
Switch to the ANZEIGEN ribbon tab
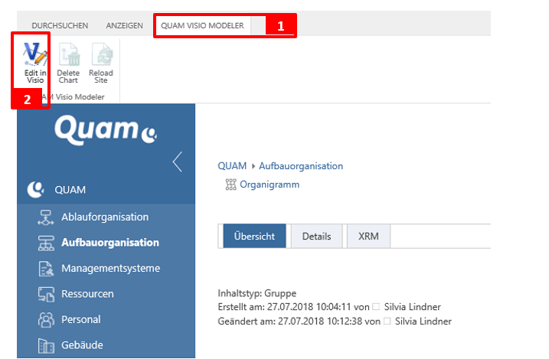click(x=124, y=26)
